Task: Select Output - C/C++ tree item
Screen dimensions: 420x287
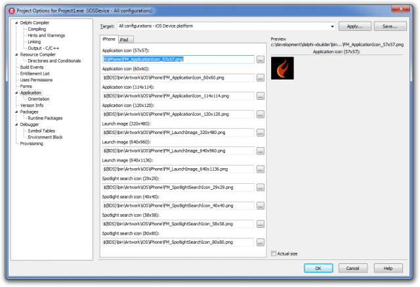Action: pos(43,48)
